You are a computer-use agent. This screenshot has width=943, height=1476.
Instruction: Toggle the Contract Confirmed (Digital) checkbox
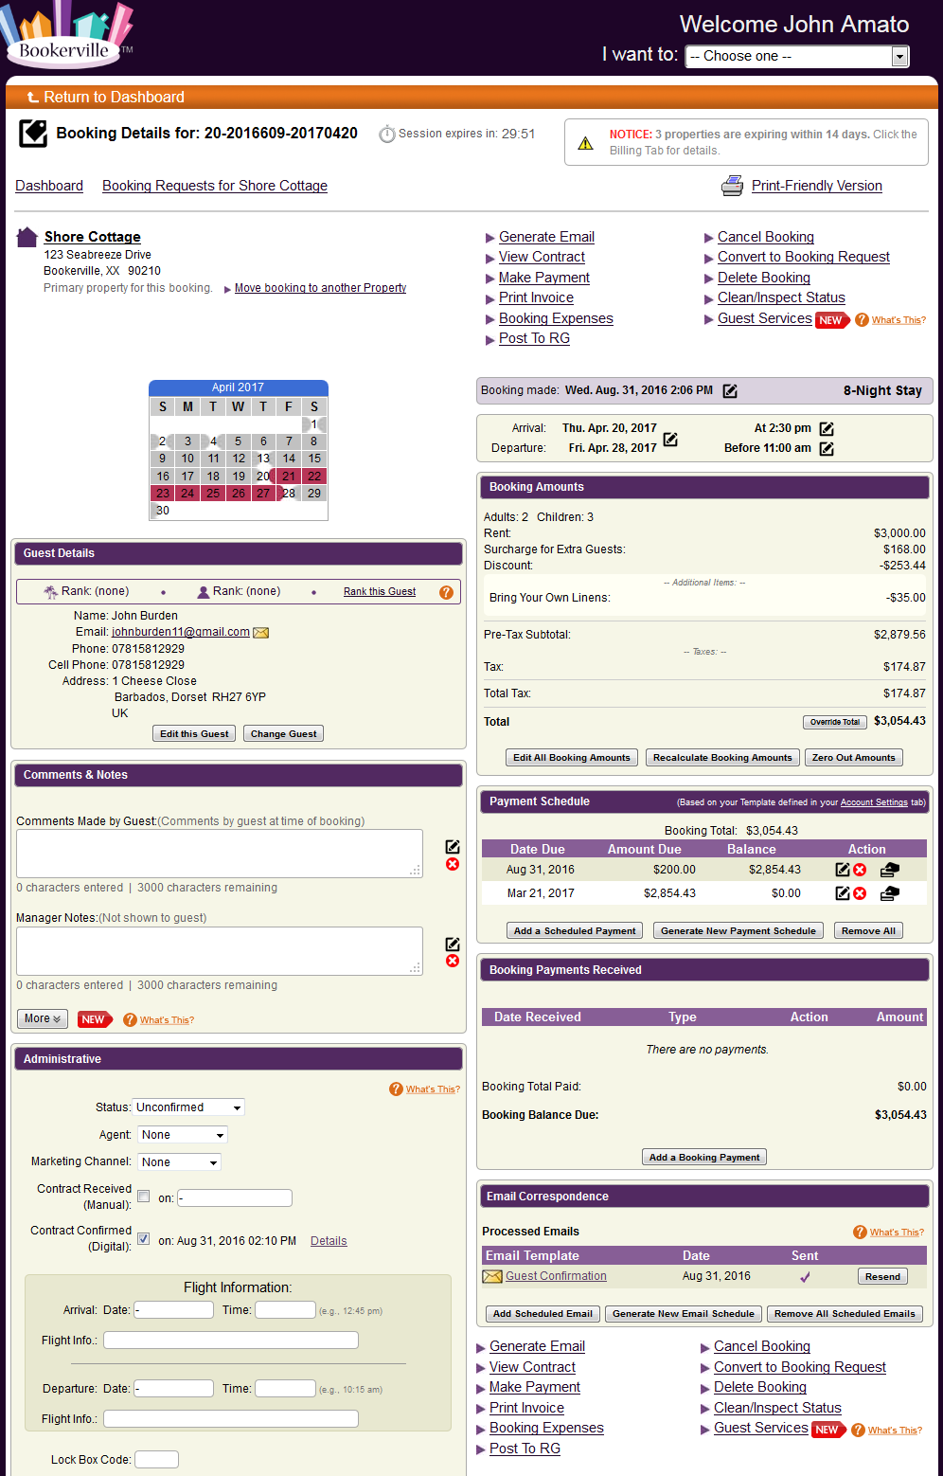click(x=144, y=1238)
